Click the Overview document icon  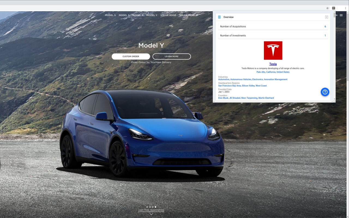(x=219, y=17)
